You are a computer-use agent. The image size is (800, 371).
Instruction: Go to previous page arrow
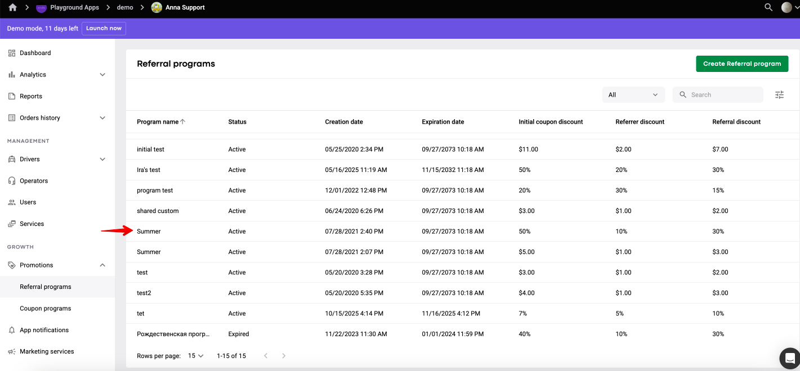pyautogui.click(x=266, y=356)
